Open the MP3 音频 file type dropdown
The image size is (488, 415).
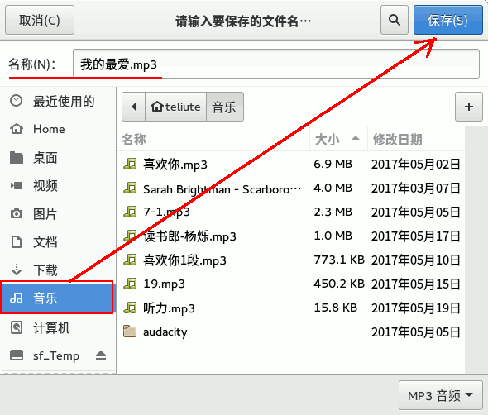440,395
